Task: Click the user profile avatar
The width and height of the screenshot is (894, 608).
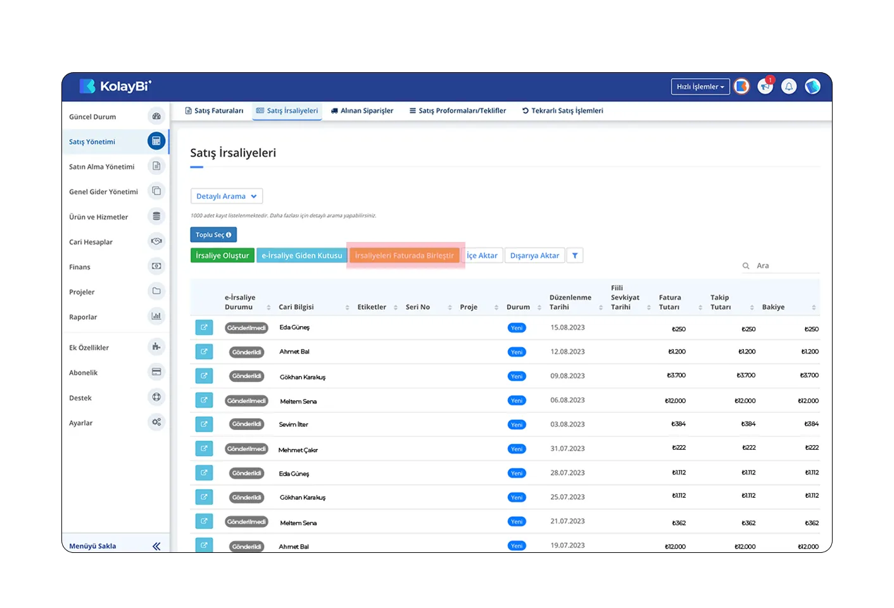Action: 812,86
